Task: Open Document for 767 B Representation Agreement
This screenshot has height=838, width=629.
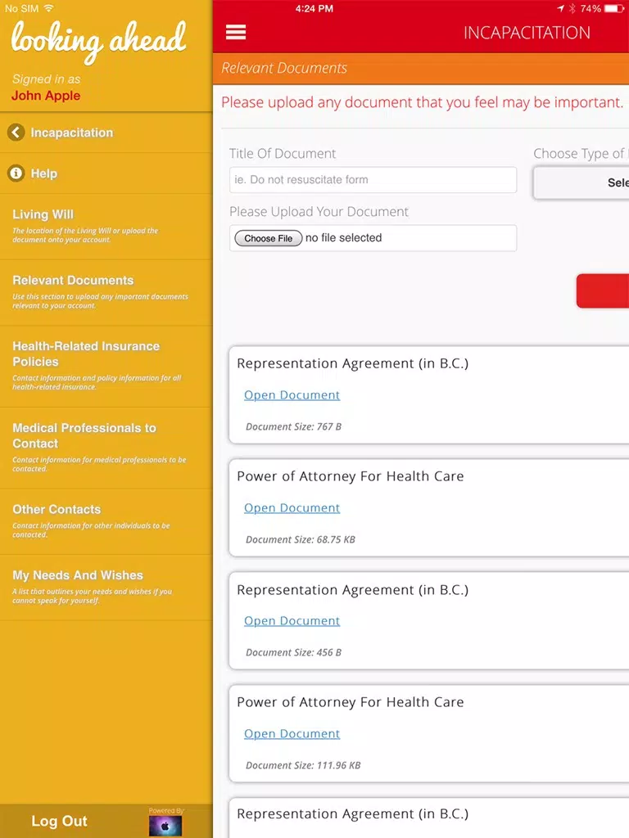Action: tap(292, 395)
